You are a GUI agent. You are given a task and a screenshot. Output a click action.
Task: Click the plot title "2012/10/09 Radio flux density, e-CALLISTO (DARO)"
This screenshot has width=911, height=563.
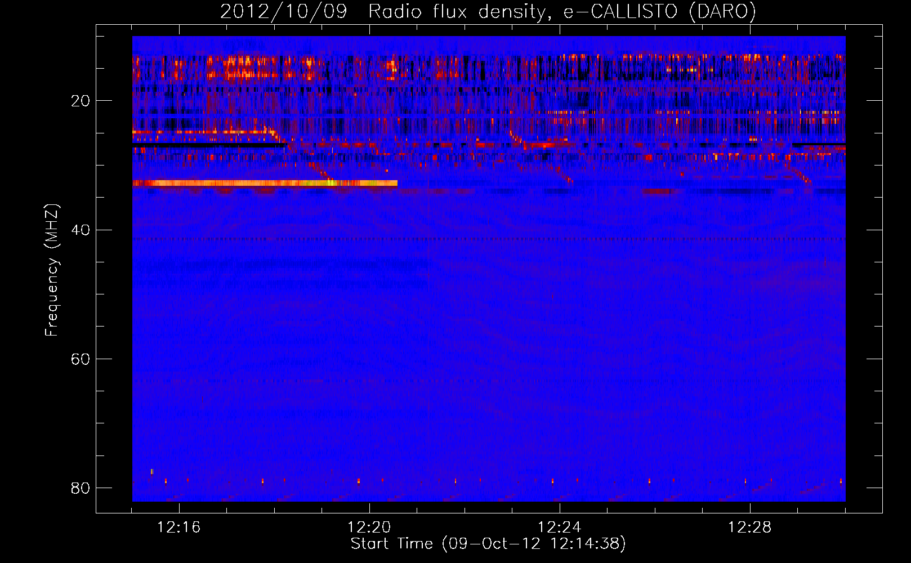pyautogui.click(x=488, y=11)
